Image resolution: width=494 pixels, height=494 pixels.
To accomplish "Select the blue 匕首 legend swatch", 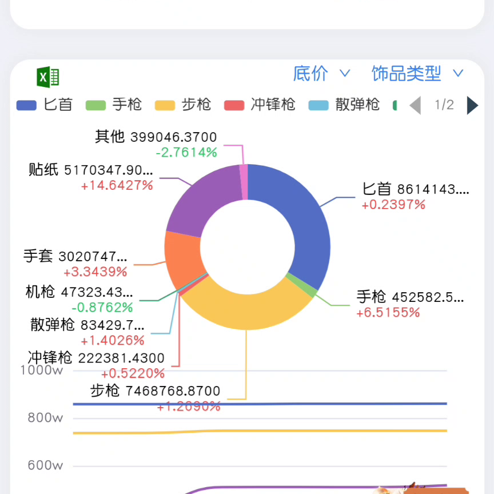I will pyautogui.click(x=26, y=105).
